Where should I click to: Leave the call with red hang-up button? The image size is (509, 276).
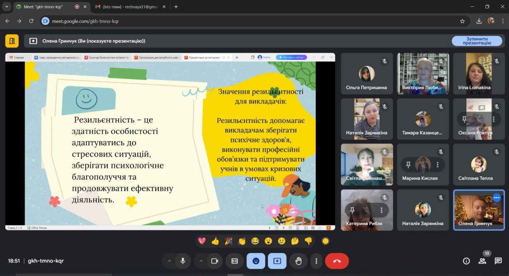(x=337, y=261)
